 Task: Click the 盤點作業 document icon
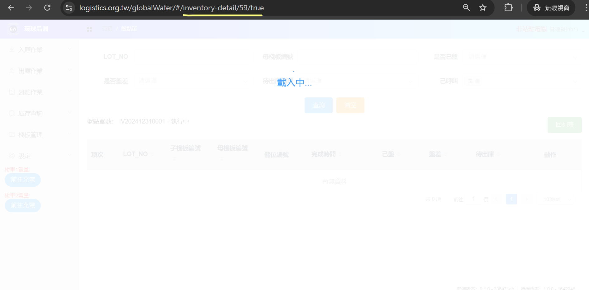pyautogui.click(x=12, y=92)
